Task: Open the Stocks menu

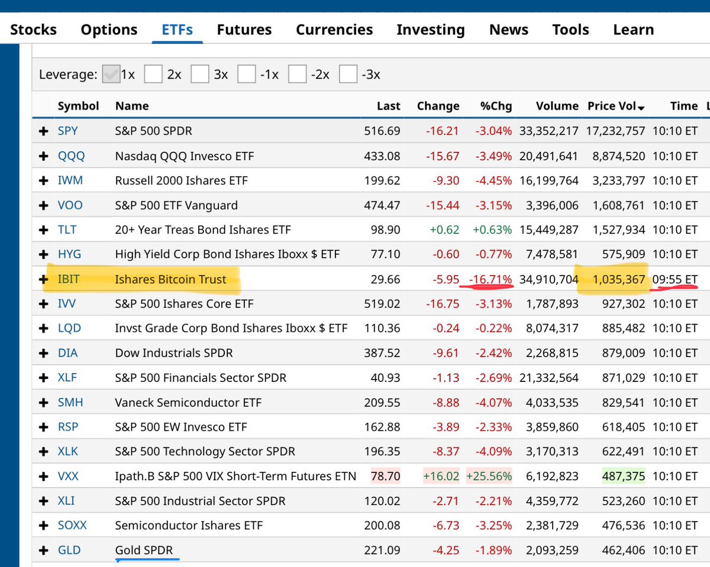Action: coord(33,30)
